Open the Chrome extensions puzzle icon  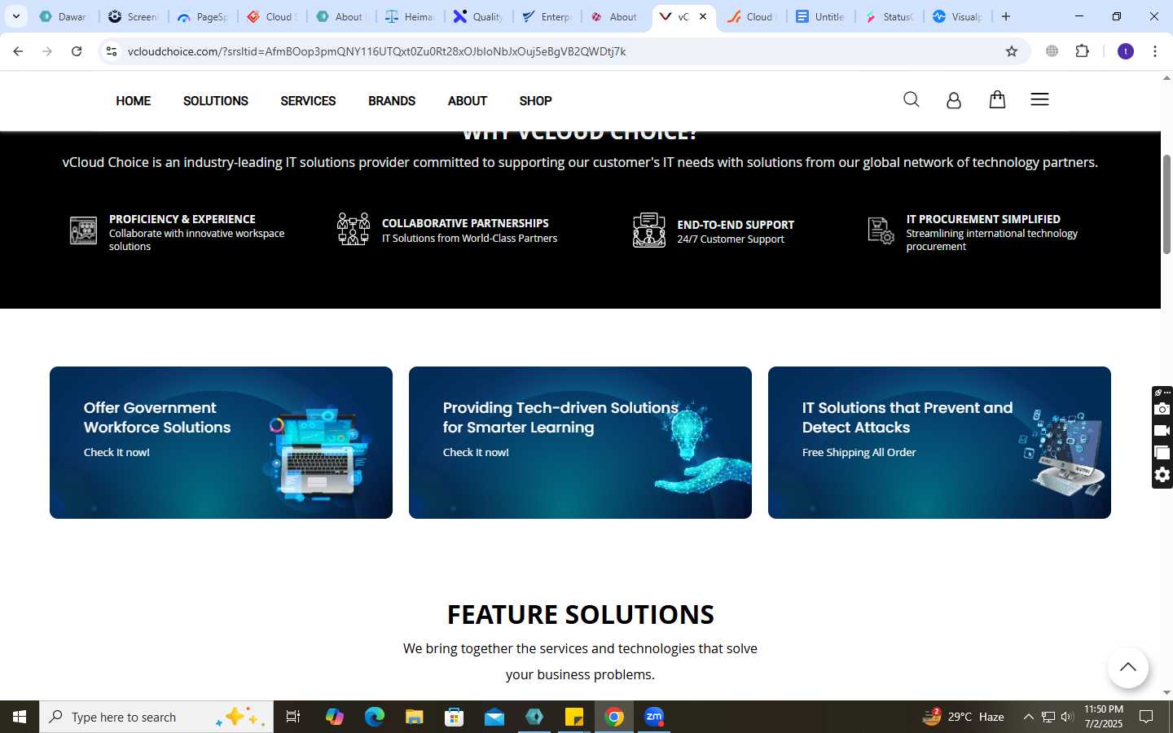click(x=1082, y=51)
